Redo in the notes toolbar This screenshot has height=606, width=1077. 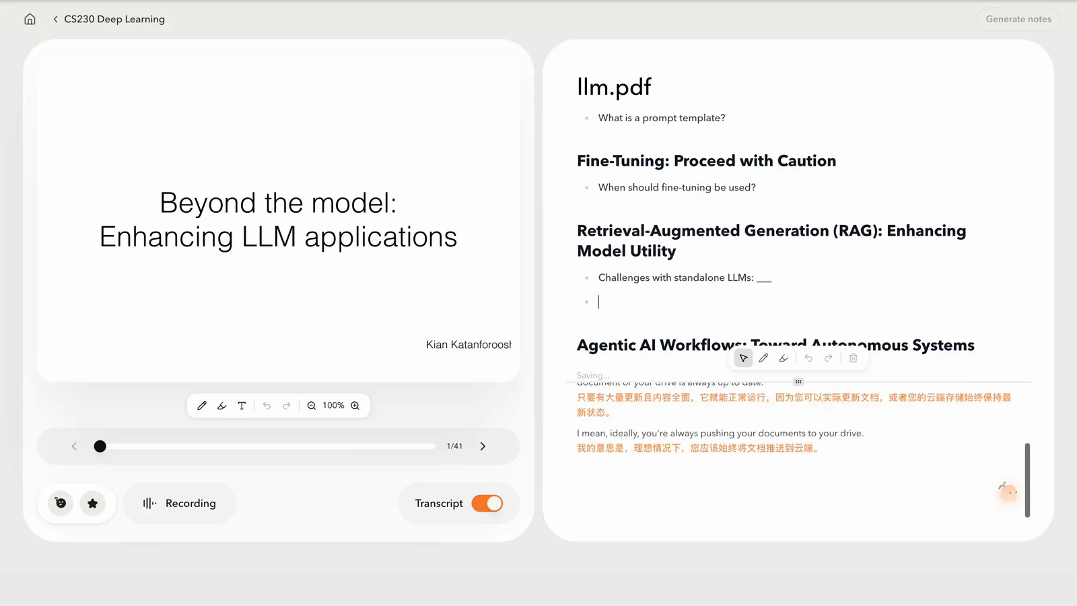pos(829,358)
